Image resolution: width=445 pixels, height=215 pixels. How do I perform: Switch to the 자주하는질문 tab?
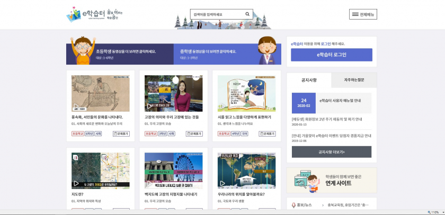click(x=354, y=80)
